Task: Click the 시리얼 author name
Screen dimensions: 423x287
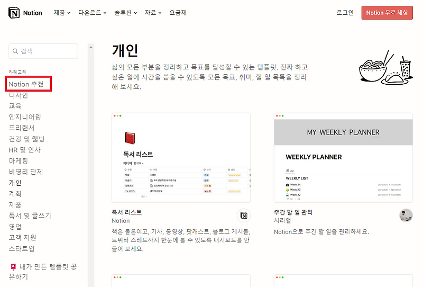Action: click(x=282, y=220)
